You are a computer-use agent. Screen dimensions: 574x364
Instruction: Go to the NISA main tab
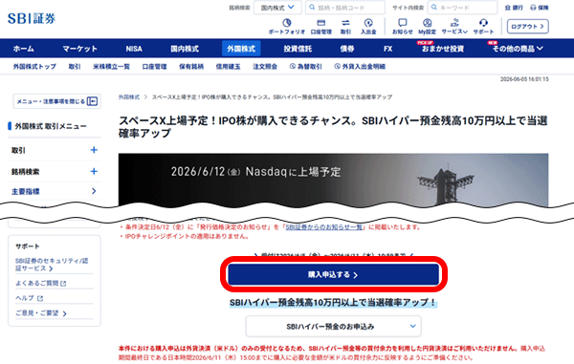coord(134,49)
